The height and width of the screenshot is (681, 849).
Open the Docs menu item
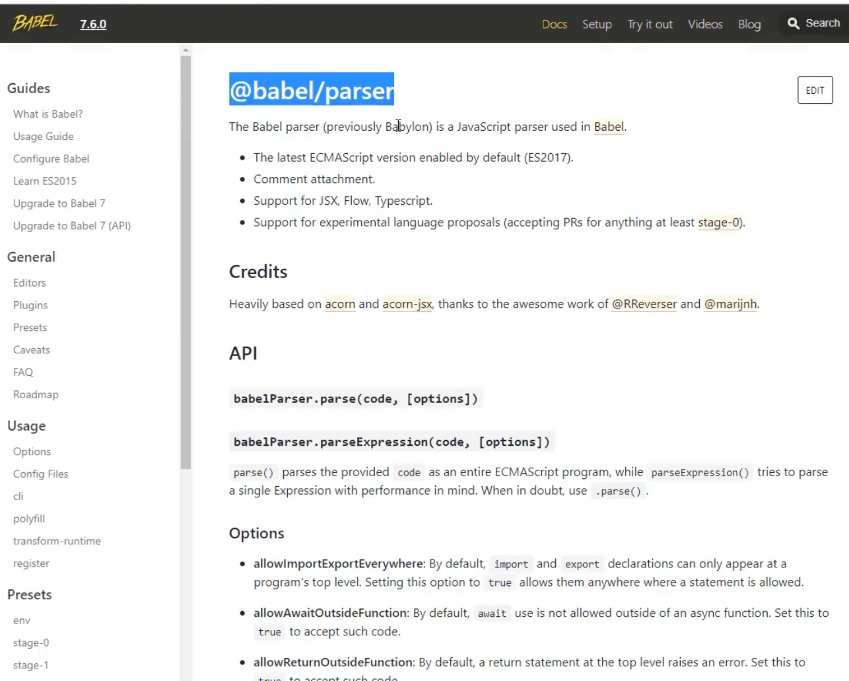[555, 24]
